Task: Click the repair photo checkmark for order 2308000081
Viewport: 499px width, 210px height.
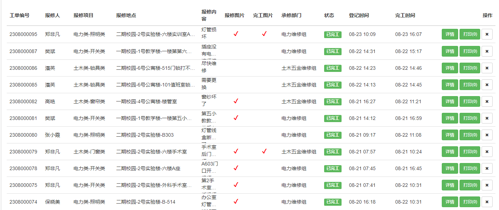Action: click(x=236, y=118)
